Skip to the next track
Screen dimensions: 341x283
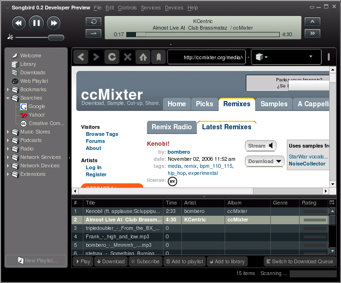coord(54,23)
